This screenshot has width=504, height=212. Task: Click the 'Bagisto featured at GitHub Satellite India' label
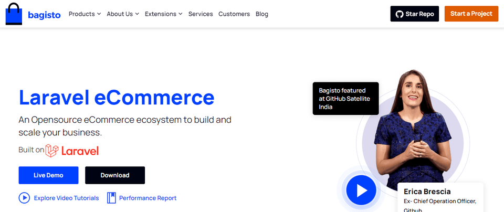pyautogui.click(x=345, y=99)
